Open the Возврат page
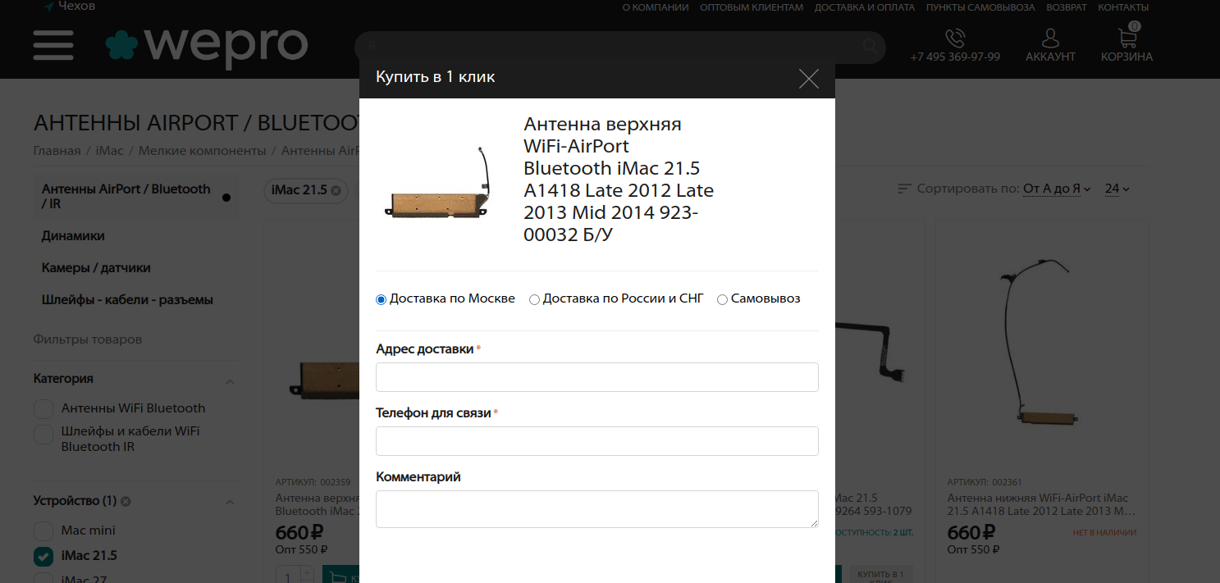The image size is (1220, 583). (1067, 7)
